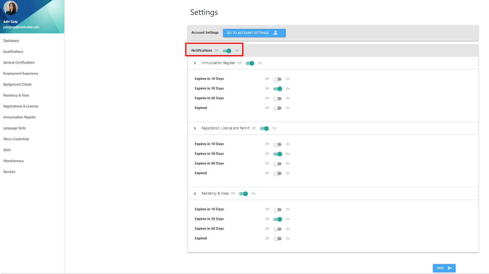
Task: Expand the Immunisation Register section chevron
Action: (195, 63)
